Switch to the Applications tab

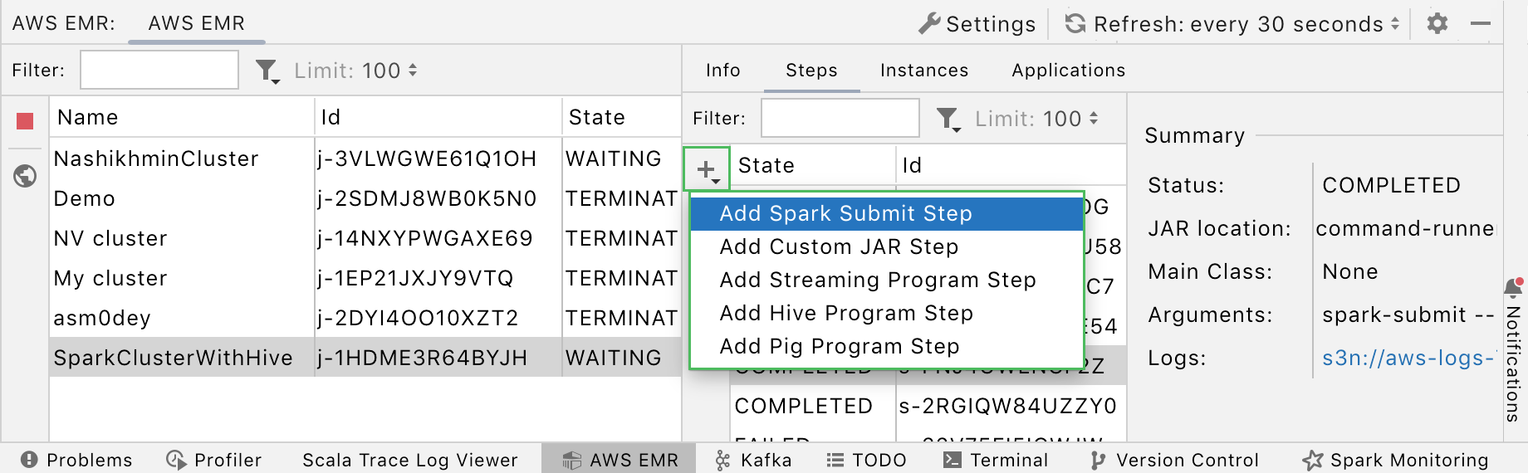coord(1068,71)
